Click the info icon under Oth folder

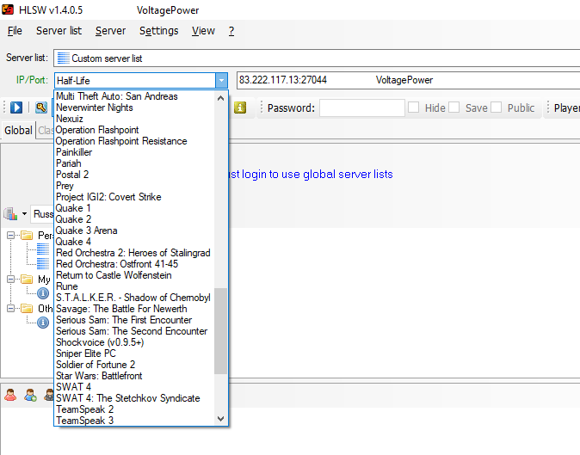[43, 323]
